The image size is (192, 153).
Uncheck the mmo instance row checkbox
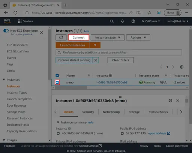pyautogui.click(x=57, y=82)
